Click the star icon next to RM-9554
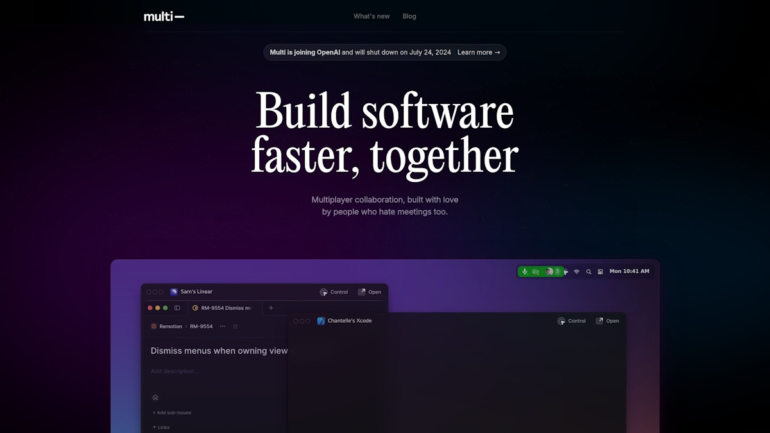 [235, 326]
